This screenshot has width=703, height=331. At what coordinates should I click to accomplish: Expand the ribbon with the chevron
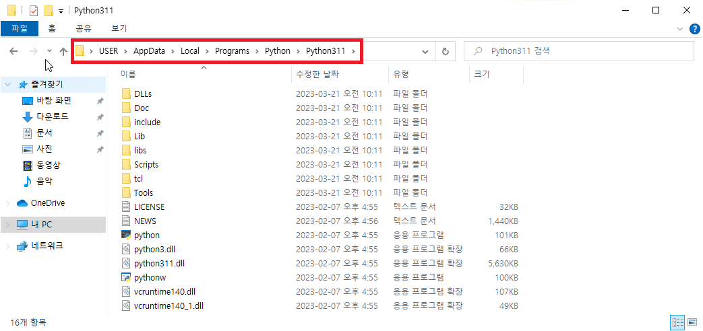click(x=679, y=29)
